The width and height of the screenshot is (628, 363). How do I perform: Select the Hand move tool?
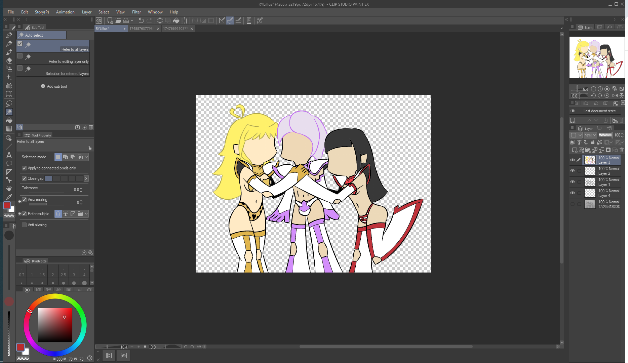pyautogui.click(x=9, y=189)
